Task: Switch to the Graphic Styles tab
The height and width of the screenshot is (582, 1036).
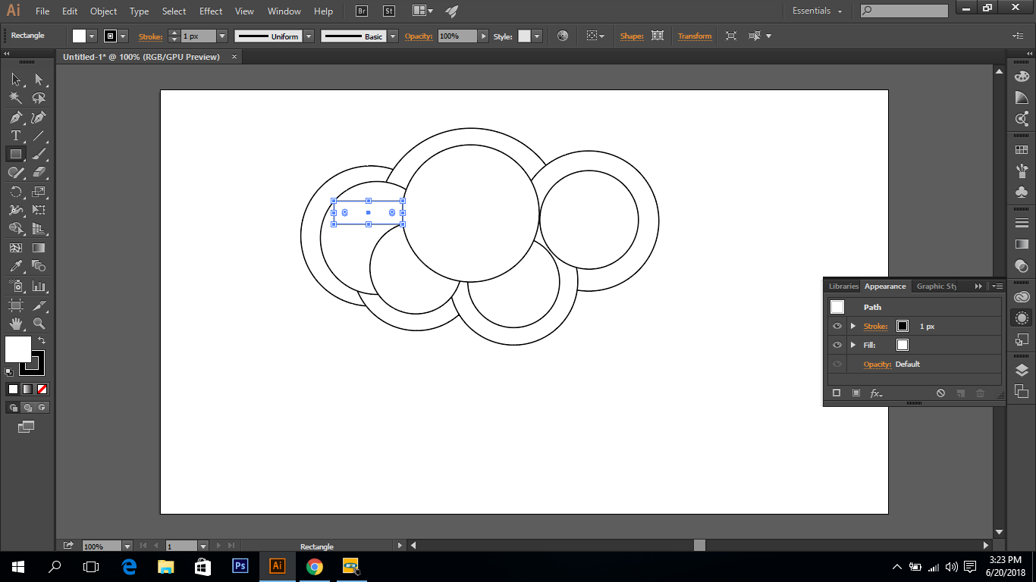Action: (937, 286)
